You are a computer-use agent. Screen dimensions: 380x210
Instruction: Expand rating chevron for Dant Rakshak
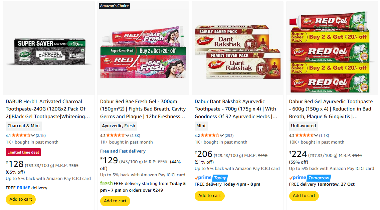222,136
